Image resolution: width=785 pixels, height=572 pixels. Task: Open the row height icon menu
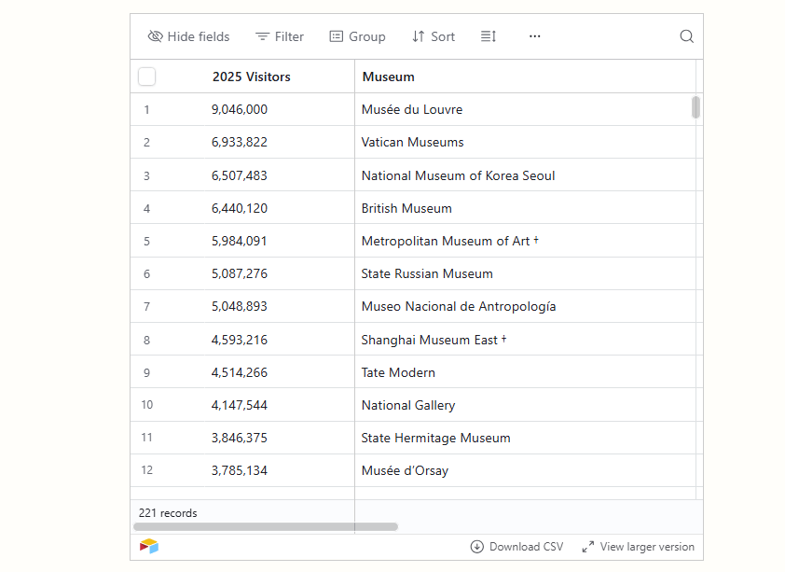[x=489, y=36]
